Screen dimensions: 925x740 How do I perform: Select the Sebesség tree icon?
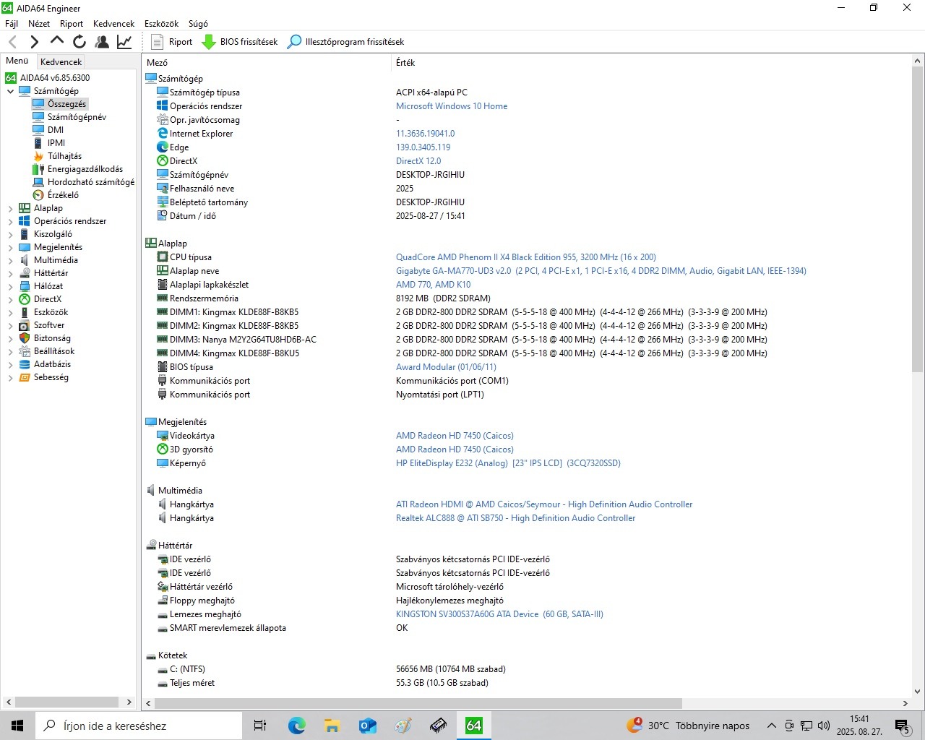point(25,377)
